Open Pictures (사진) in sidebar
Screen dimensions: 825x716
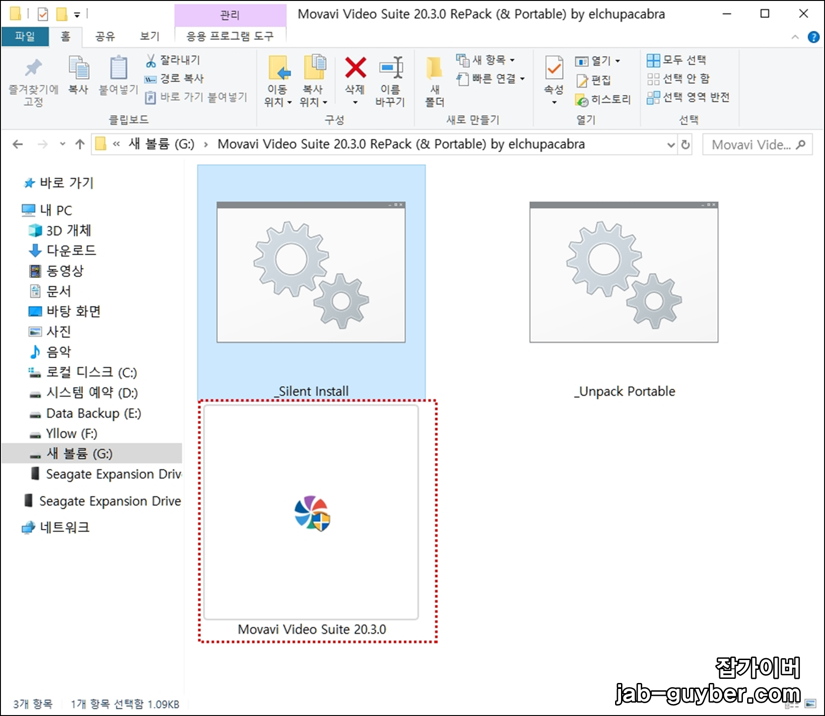(50, 332)
